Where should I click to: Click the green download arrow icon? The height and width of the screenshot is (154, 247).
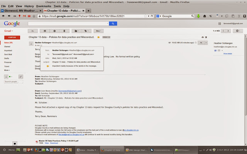coord(198,16)
